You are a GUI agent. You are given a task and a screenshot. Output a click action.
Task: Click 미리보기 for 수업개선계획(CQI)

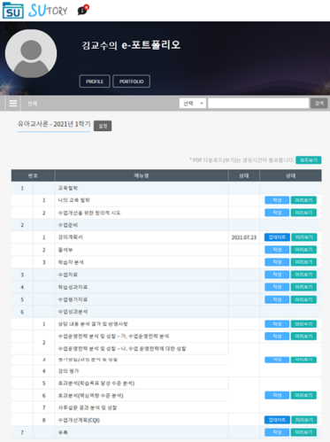tap(304, 420)
